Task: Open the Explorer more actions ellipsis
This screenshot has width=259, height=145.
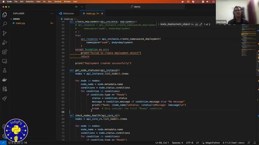Action: click(x=52, y=13)
